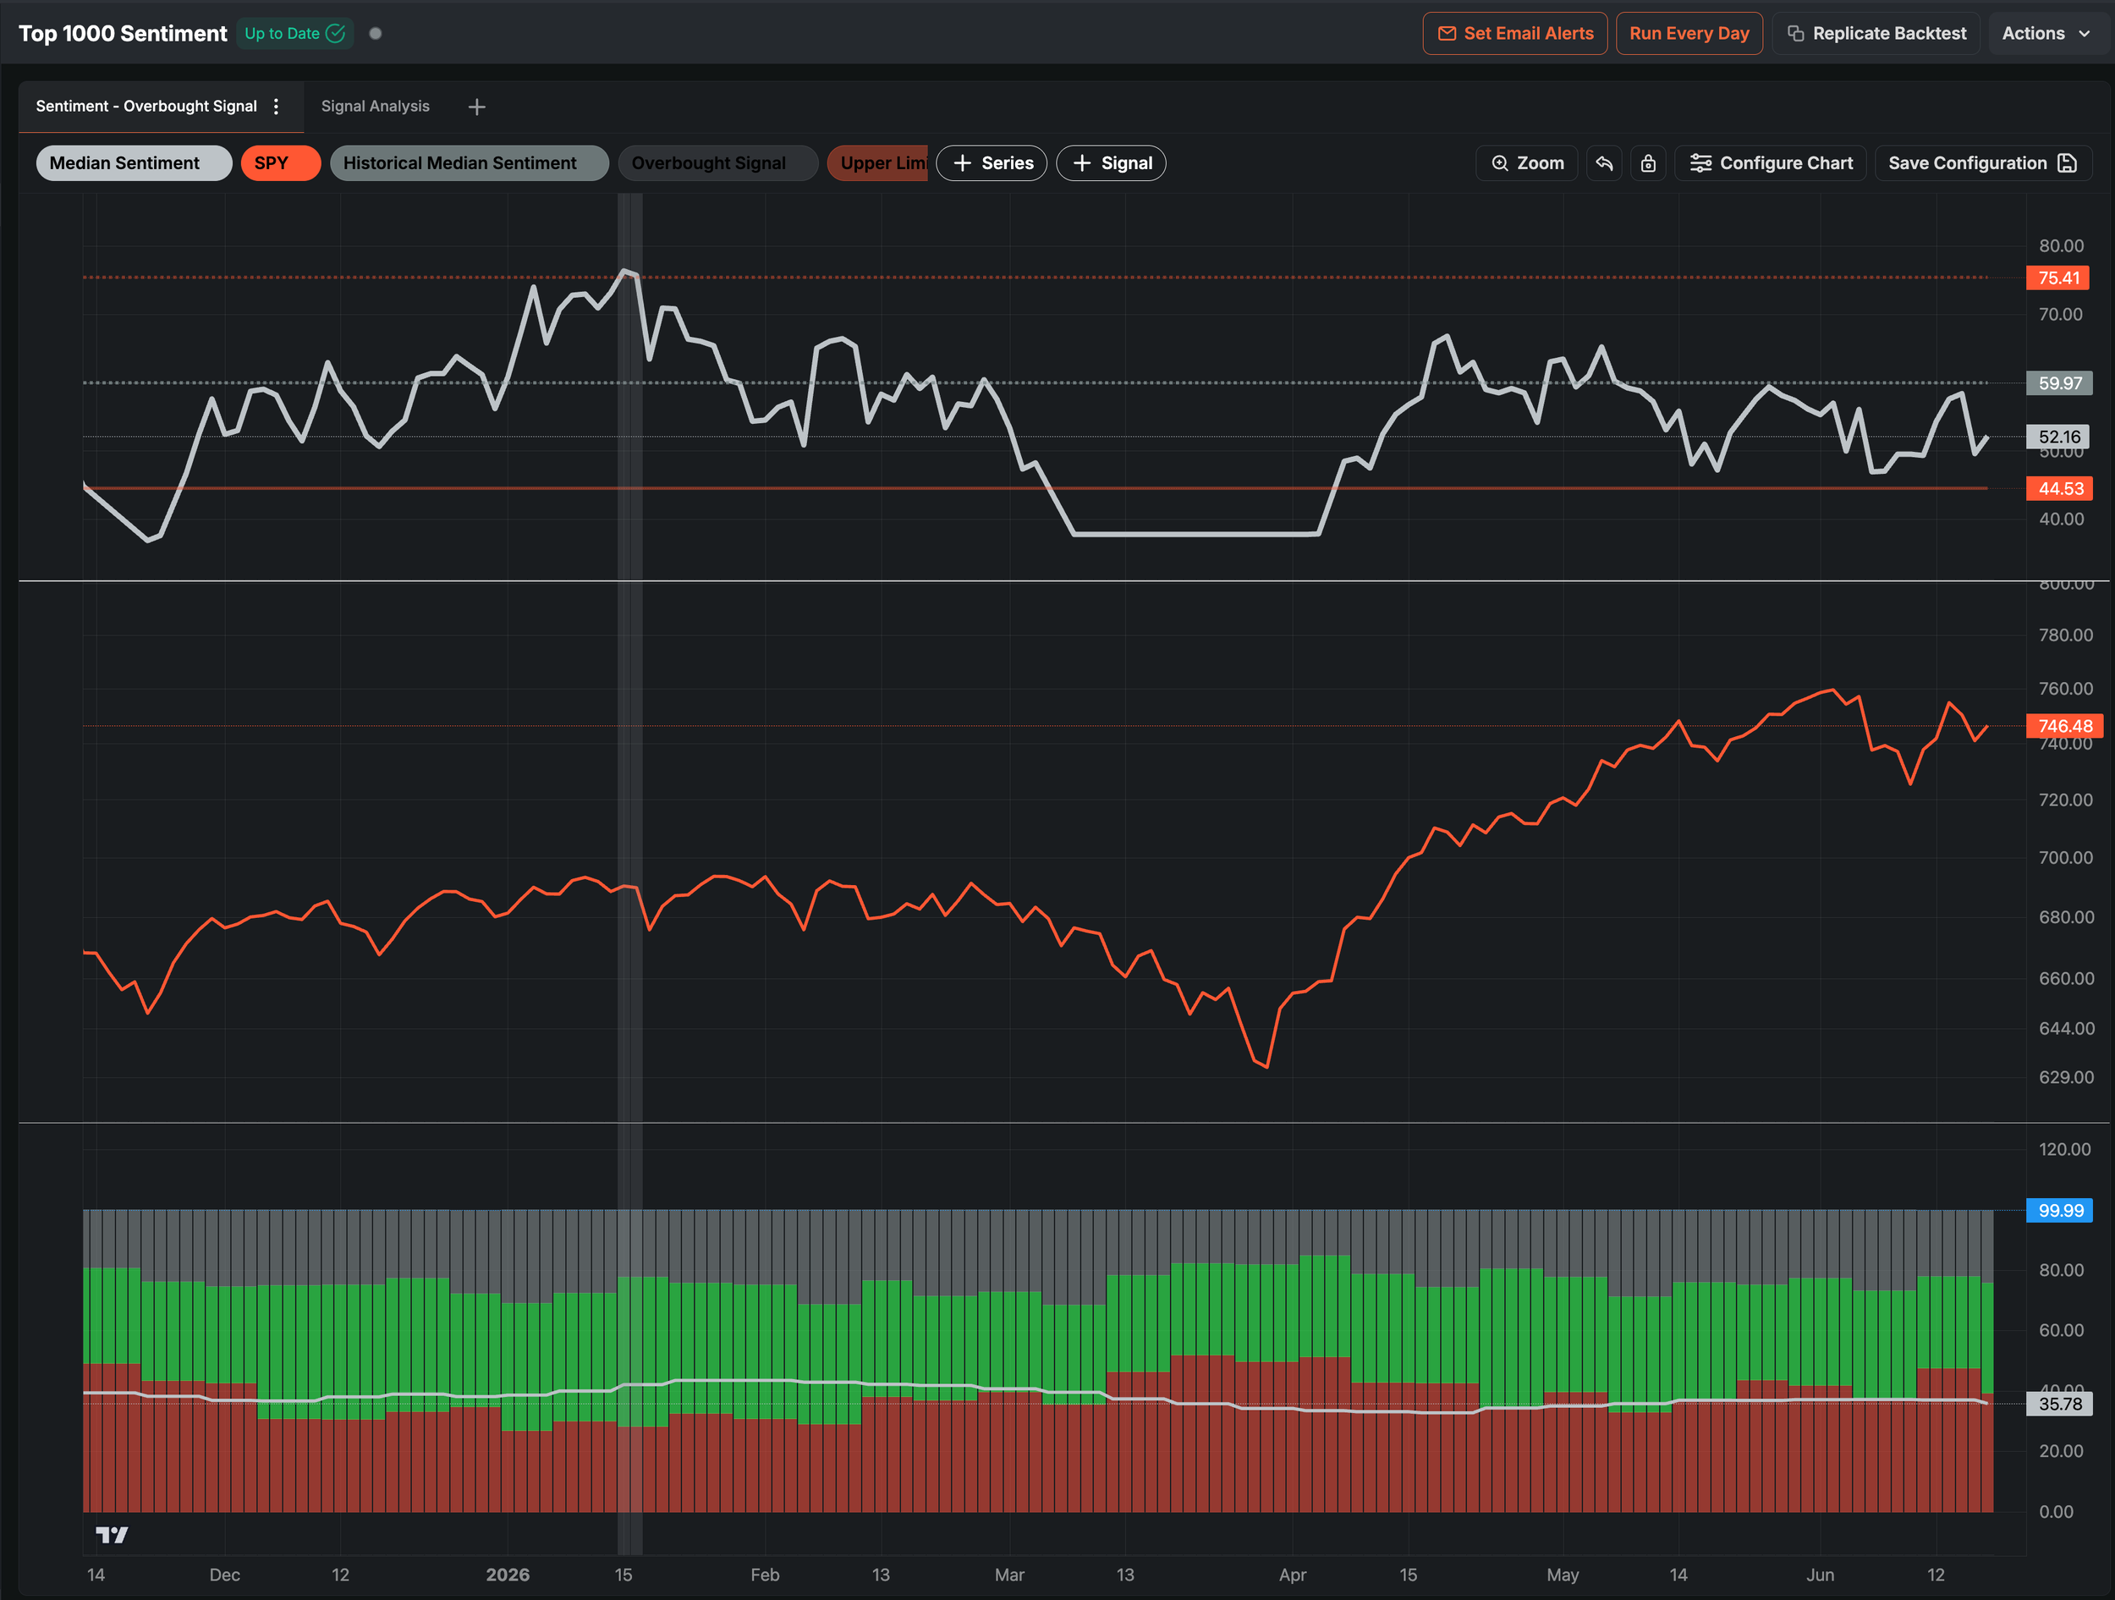Open the three-dot menu on Sentiment tab
Screen dimensions: 2115x1600
click(277, 106)
